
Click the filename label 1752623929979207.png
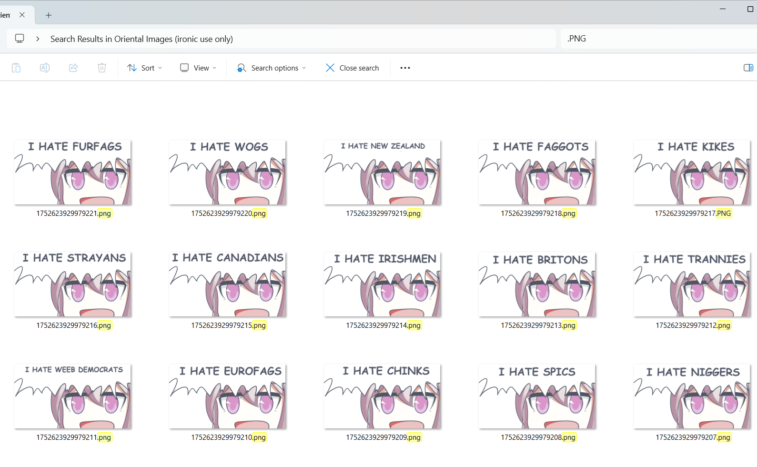pyautogui.click(x=693, y=437)
